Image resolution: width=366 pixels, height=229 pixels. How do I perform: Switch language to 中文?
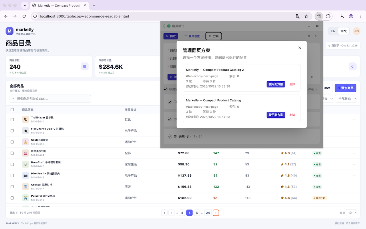coord(343,31)
